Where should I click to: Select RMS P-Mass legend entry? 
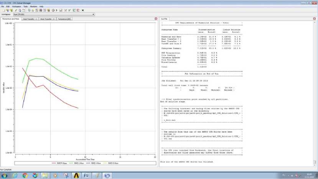pos(59,163)
